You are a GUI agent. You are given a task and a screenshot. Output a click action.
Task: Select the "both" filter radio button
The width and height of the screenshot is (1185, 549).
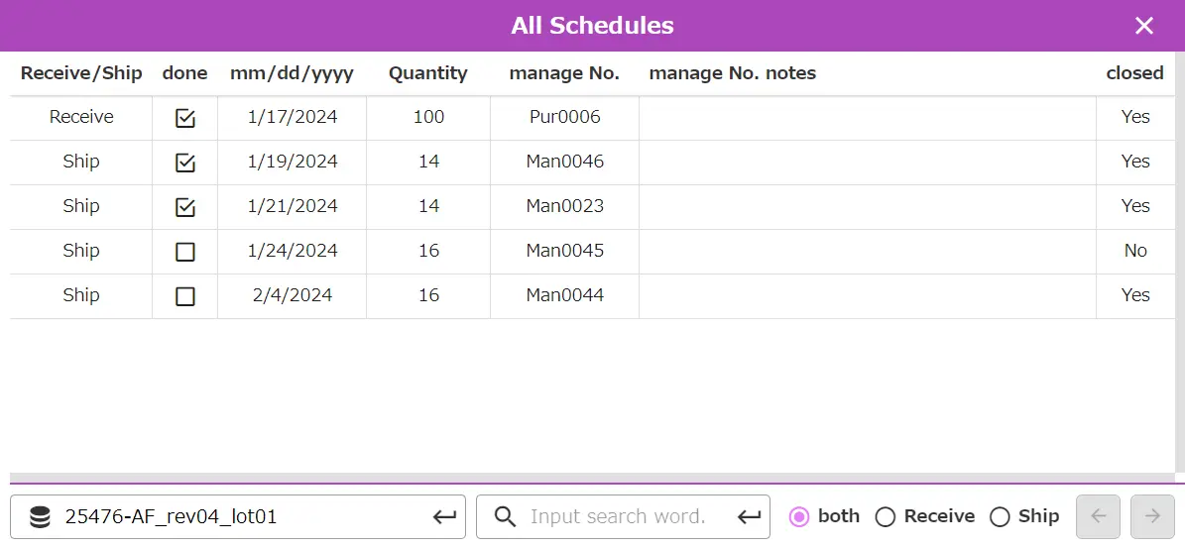(x=799, y=516)
